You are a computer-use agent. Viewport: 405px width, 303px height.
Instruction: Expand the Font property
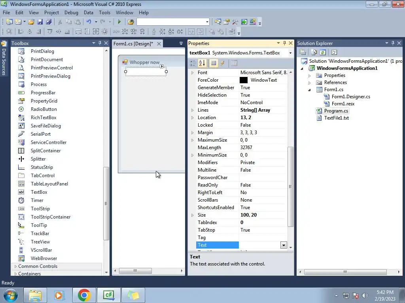(x=193, y=73)
